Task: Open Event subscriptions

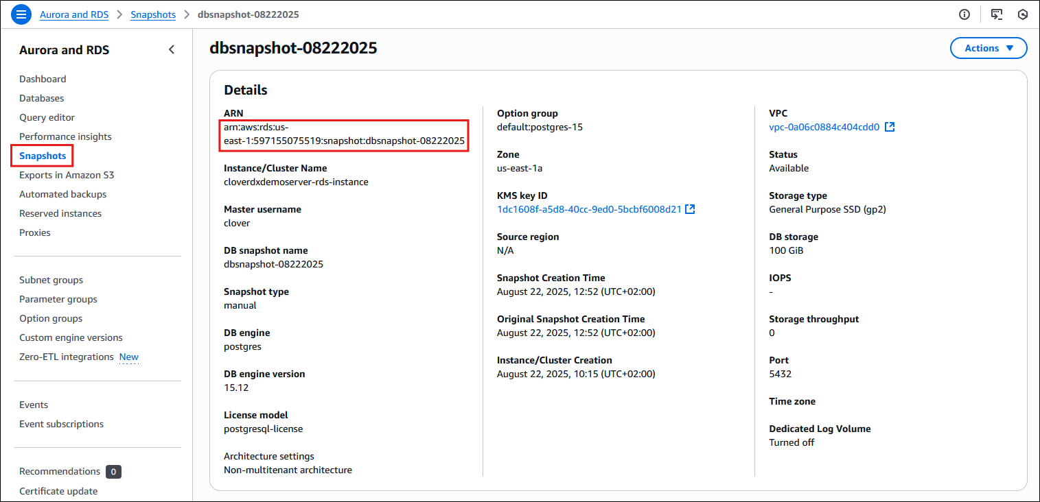Action: [61, 424]
